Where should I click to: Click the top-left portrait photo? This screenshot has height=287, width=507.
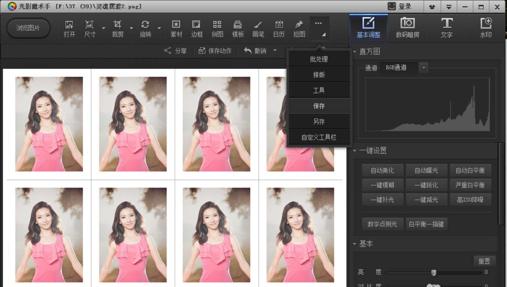[x=49, y=124]
